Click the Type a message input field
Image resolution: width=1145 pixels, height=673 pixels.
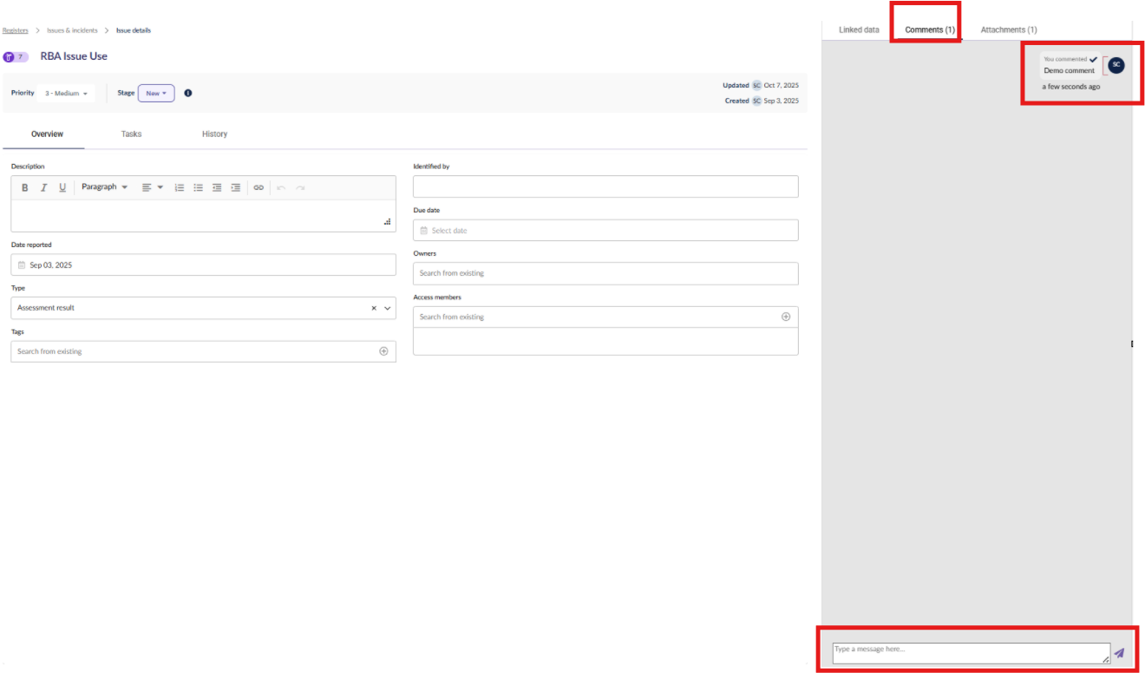tap(970, 653)
